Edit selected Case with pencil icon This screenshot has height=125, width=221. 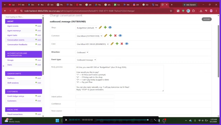point(112,44)
